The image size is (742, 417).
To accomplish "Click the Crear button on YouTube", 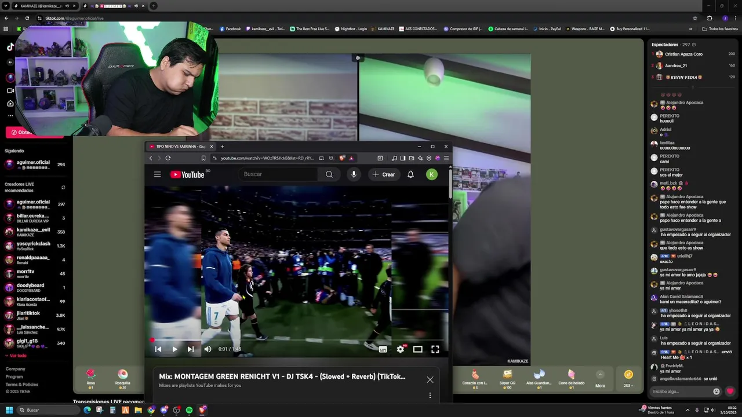I will (384, 174).
